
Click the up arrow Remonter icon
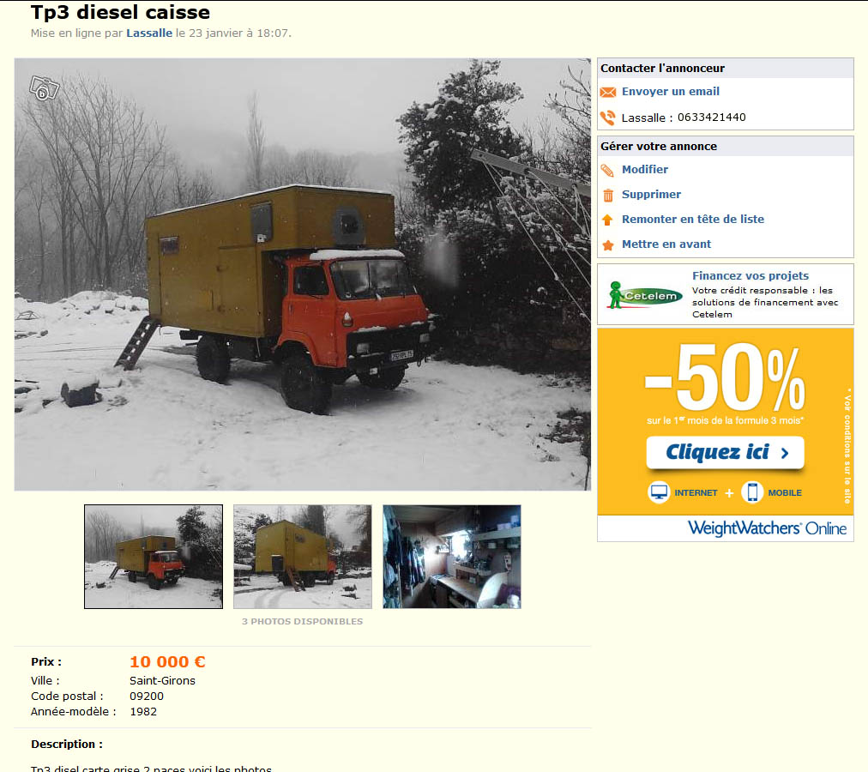(x=607, y=220)
